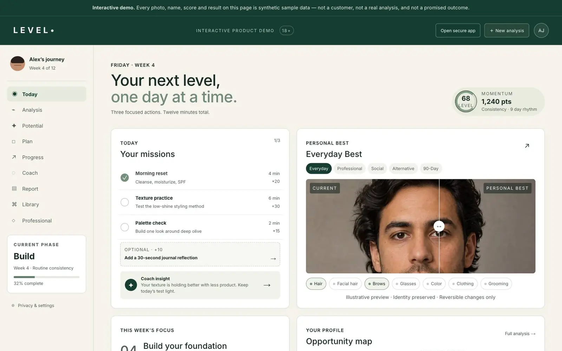
Task: Check off the Palette check mission
Action: 125,227
